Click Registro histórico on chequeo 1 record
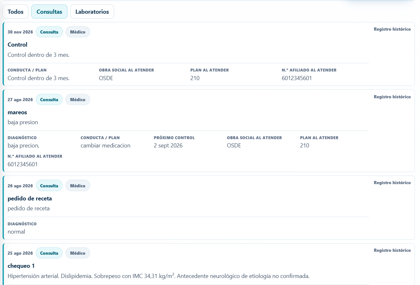This screenshot has height=285, width=420. tap(392, 250)
